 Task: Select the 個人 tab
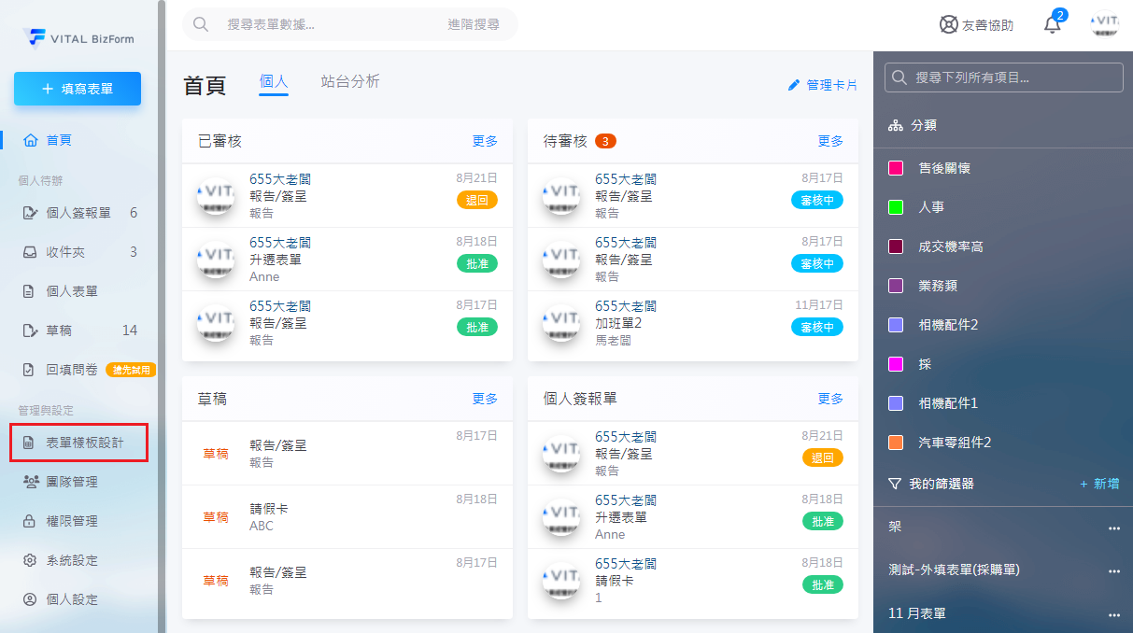[x=274, y=81]
